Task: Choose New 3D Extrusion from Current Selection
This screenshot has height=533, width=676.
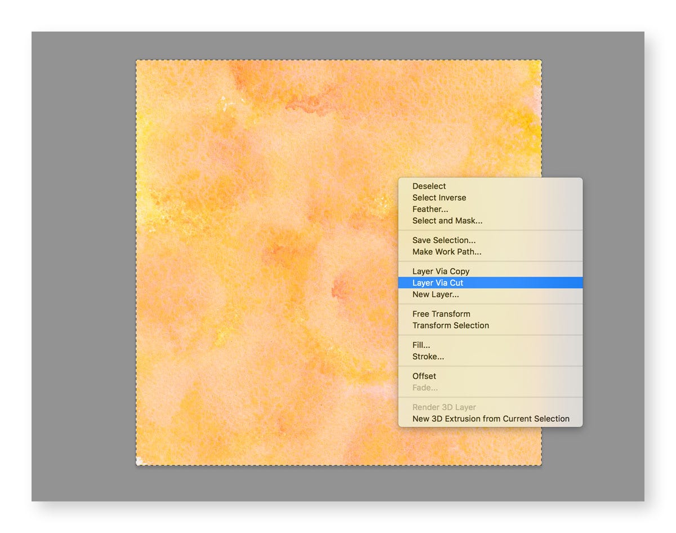Action: [490, 419]
